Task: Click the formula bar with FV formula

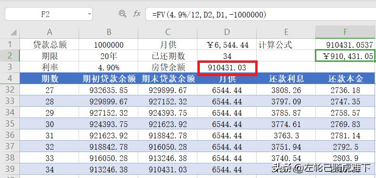Action: 260,14
